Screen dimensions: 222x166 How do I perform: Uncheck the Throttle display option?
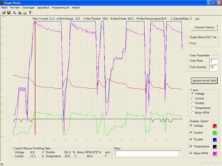tap(191, 139)
